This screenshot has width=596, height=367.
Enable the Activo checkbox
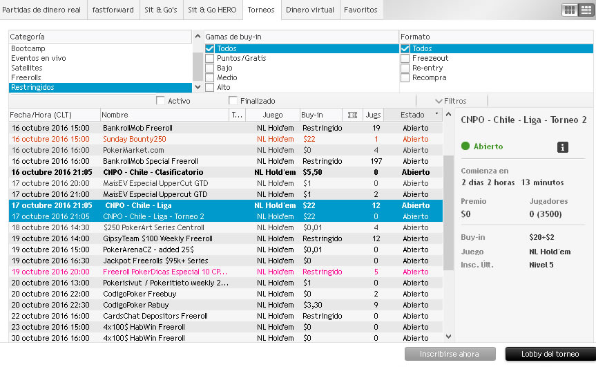(x=161, y=101)
